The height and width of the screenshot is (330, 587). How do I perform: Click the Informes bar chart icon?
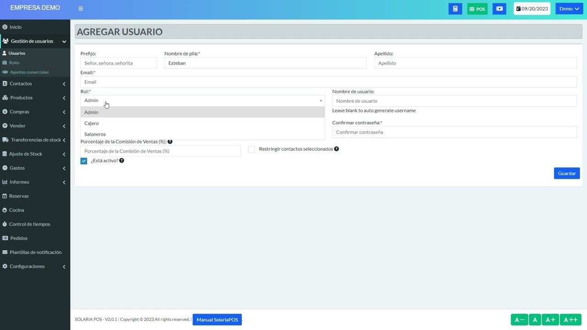coord(5,182)
